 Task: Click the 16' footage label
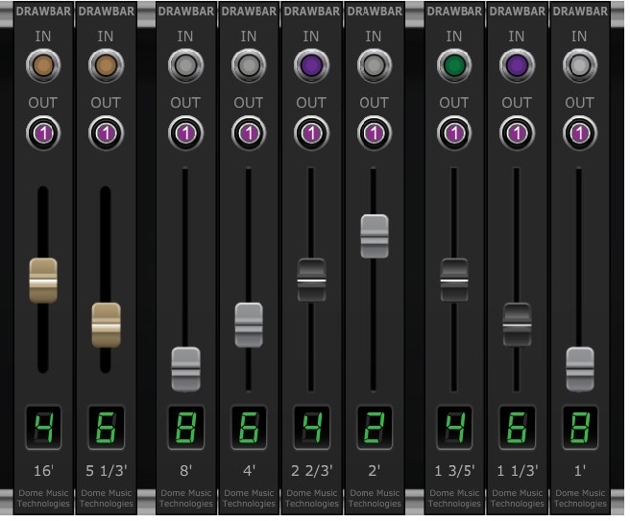tap(43, 470)
